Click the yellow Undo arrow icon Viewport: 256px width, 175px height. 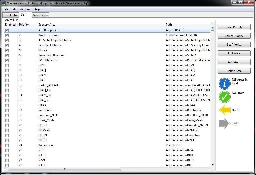tap(225, 110)
